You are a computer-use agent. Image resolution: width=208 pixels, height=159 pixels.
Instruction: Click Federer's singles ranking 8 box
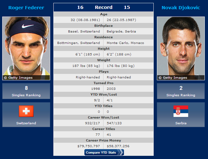pyautogui.click(x=26, y=91)
